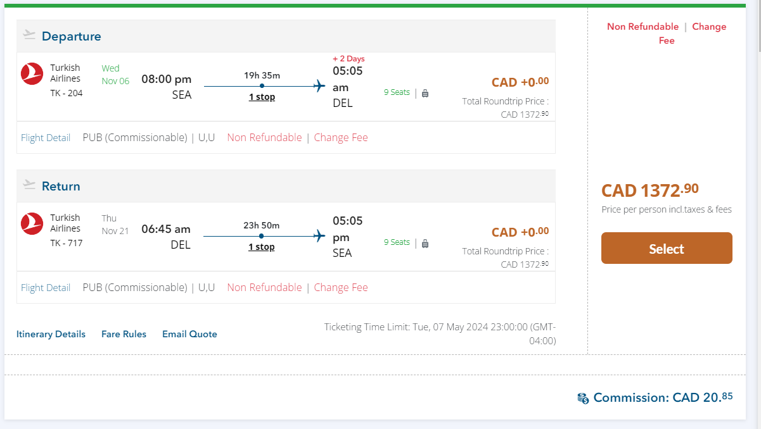Click Turkish Airlines logo on departure flight
The height and width of the screenshot is (429, 761).
[x=32, y=74]
